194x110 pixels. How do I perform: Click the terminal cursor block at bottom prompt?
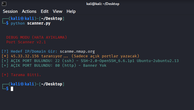12,89
